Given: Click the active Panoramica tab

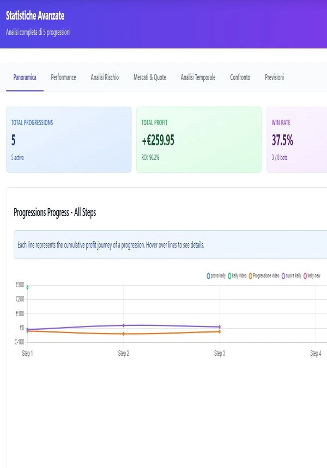Looking at the screenshot, I should [25, 77].
